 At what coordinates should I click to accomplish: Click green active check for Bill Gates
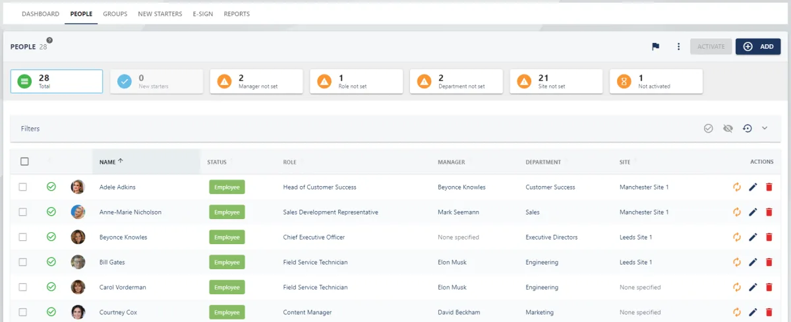click(x=51, y=262)
